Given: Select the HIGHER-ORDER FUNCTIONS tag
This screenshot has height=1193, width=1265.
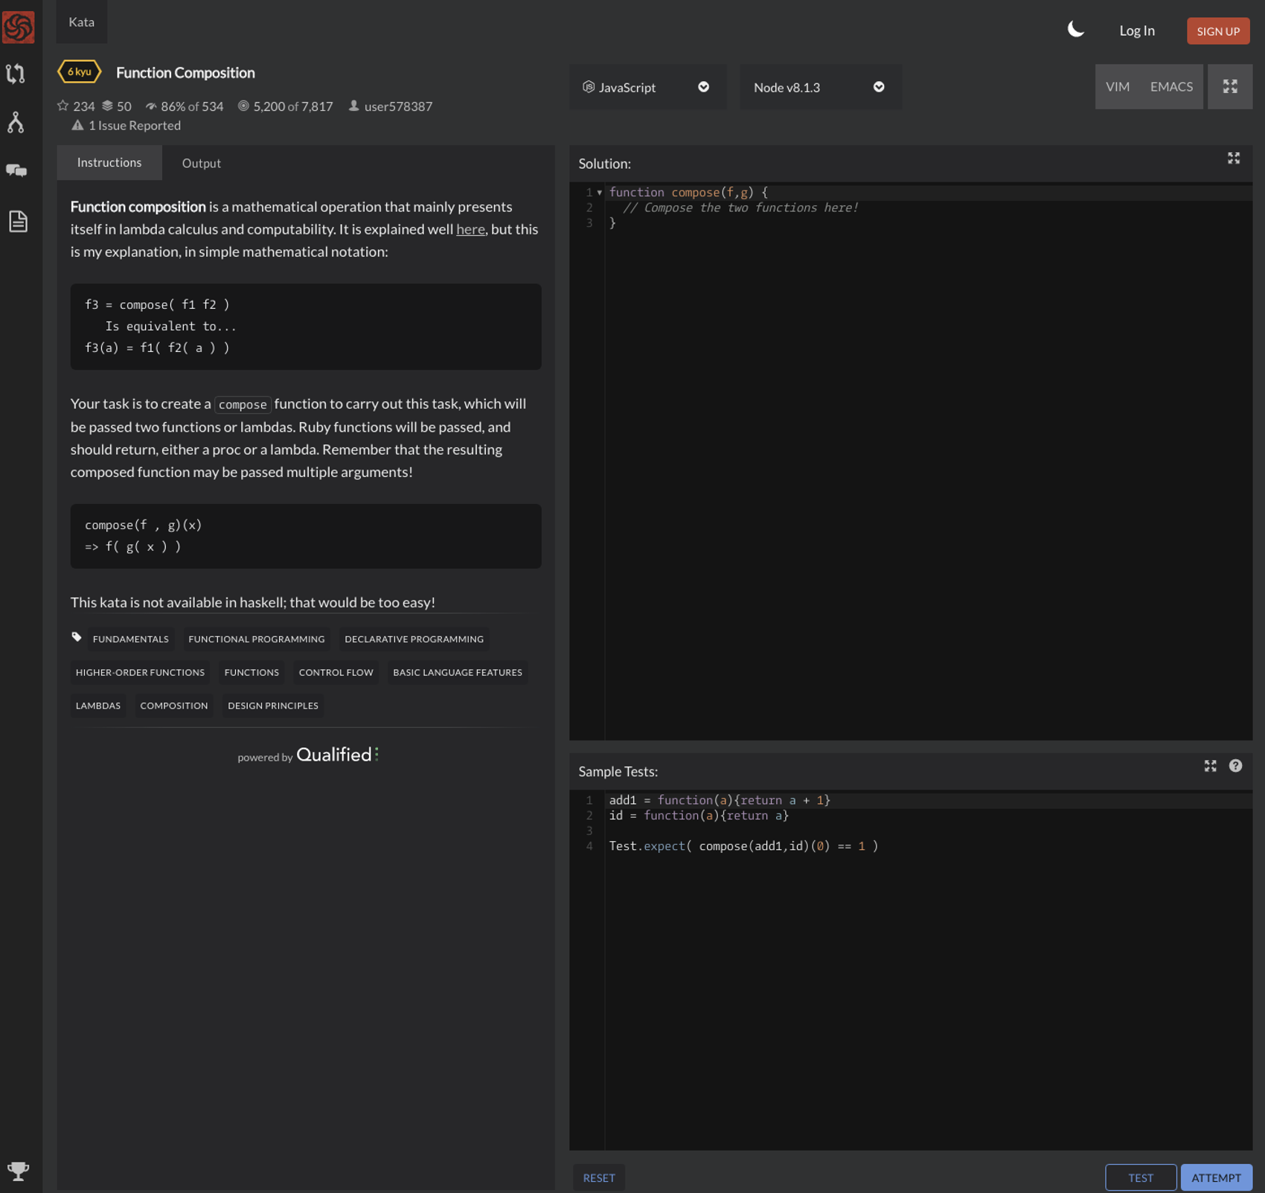Looking at the screenshot, I should pyautogui.click(x=140, y=672).
